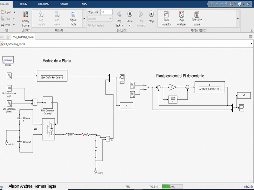Click the model icon in the breadcrumb bar
This screenshot has width=254, height=190.
pyautogui.click(x=2, y=44)
